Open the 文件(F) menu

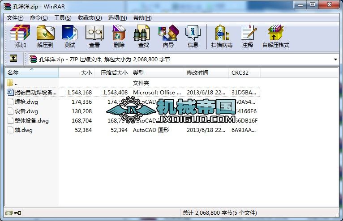(15, 18)
